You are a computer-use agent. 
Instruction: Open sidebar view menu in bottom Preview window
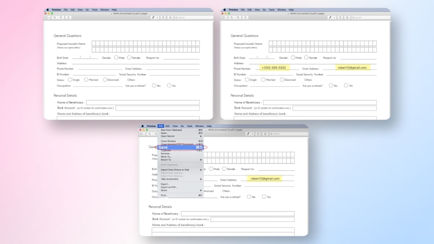pyautogui.click(x=142, y=134)
